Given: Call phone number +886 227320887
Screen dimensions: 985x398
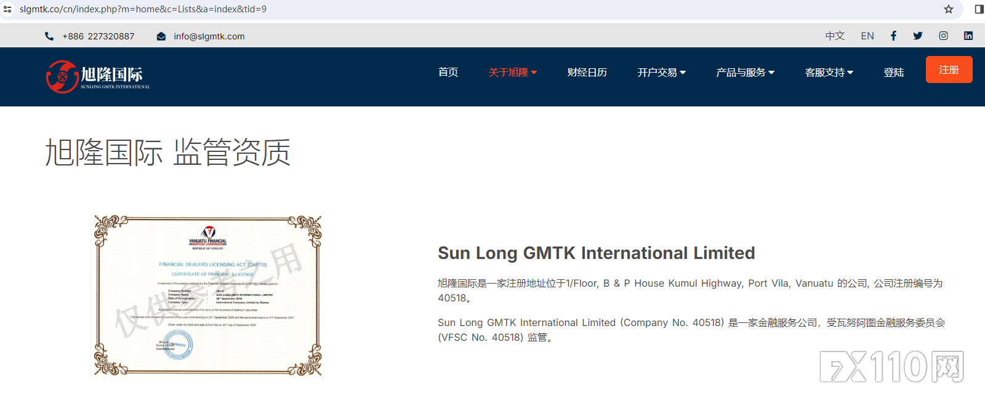Looking at the screenshot, I should click(x=98, y=36).
